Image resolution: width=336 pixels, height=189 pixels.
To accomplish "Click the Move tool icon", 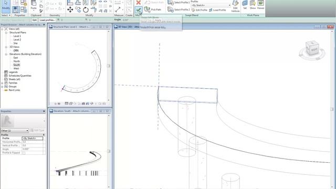I will click(x=70, y=9).
